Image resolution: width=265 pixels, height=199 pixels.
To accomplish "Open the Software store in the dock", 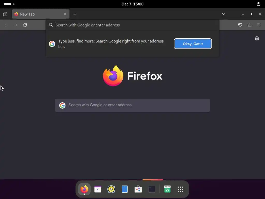I will click(138, 189).
